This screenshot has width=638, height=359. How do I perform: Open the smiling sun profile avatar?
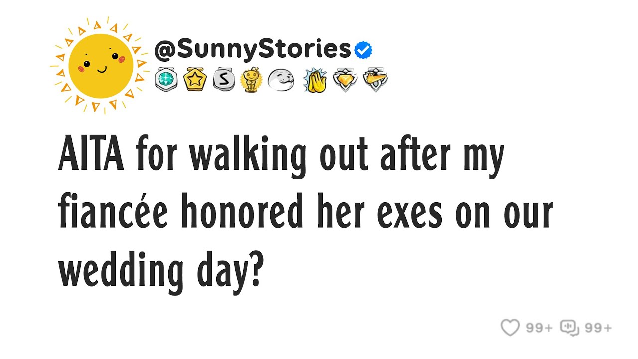pyautogui.click(x=101, y=65)
